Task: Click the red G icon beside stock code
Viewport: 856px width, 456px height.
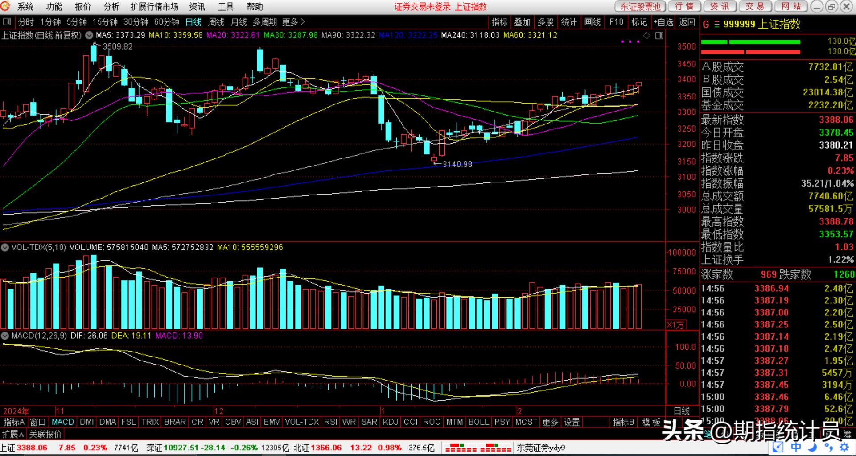Action: [x=706, y=25]
